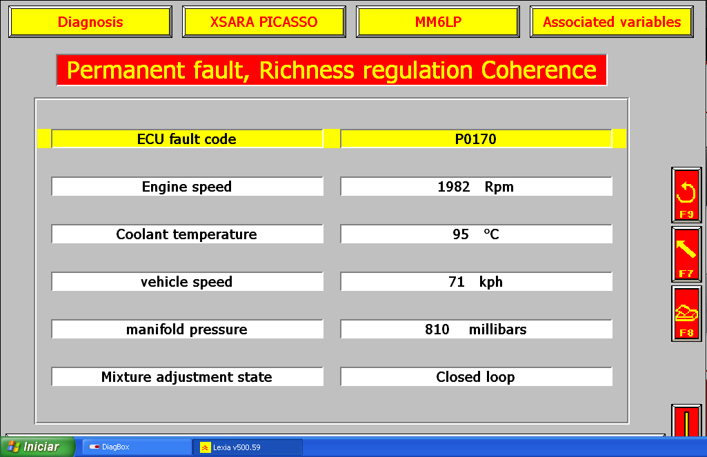The width and height of the screenshot is (707, 457).
Task: Click the Engine speed label field
Action: [x=187, y=187]
